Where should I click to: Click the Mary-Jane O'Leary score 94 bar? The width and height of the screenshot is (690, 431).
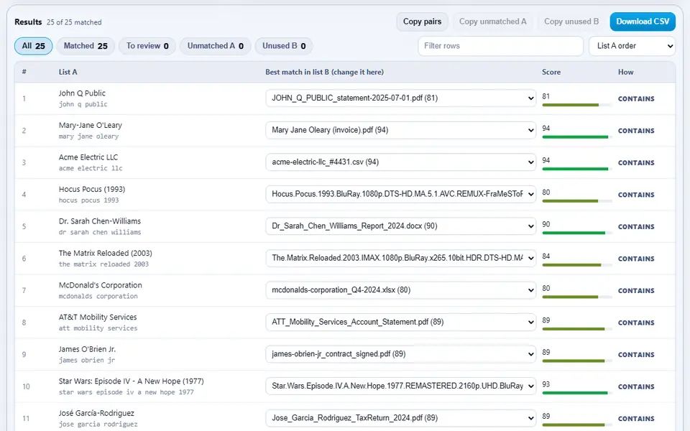(577, 137)
